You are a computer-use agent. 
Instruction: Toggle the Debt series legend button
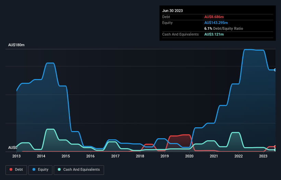tap(16, 170)
